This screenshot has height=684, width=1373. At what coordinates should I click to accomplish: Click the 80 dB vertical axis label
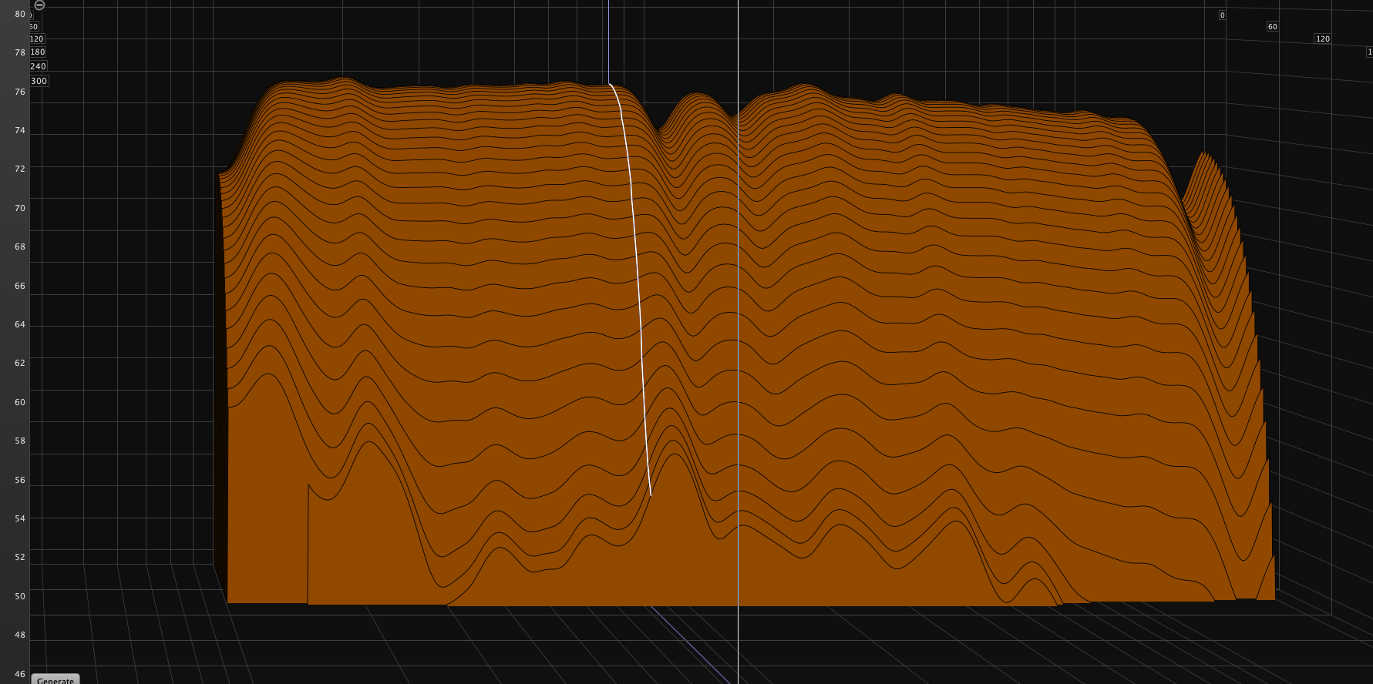click(x=20, y=14)
